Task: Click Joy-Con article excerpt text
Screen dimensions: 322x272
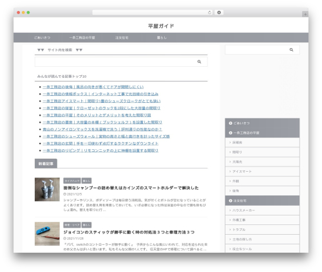Action: click(x=135, y=247)
